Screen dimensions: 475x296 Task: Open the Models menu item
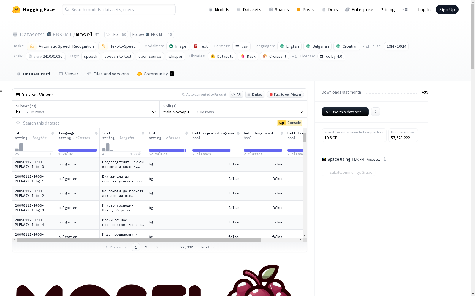pyautogui.click(x=219, y=9)
